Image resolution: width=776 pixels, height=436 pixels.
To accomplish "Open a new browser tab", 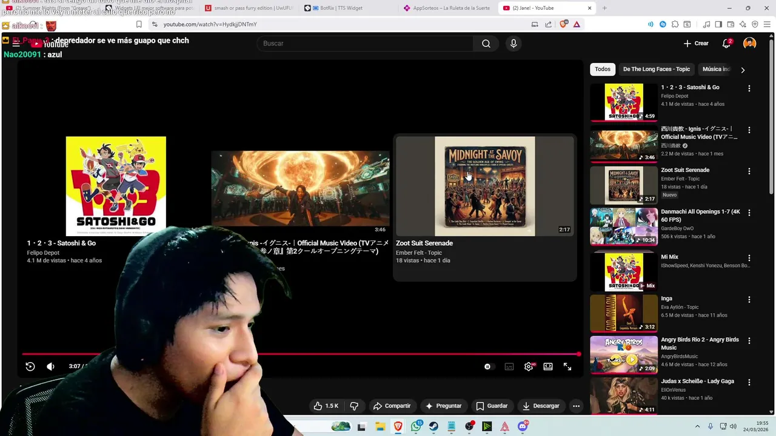I will (604, 8).
